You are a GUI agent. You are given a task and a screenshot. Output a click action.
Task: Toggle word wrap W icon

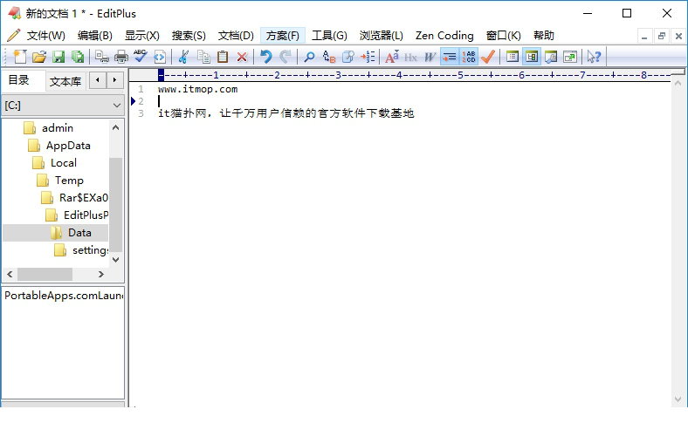coord(430,57)
